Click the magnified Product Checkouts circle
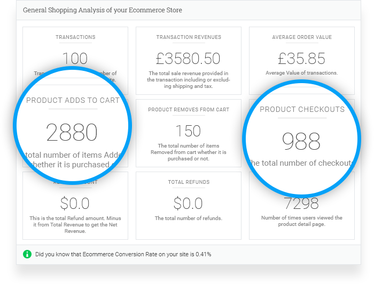 tap(301, 139)
